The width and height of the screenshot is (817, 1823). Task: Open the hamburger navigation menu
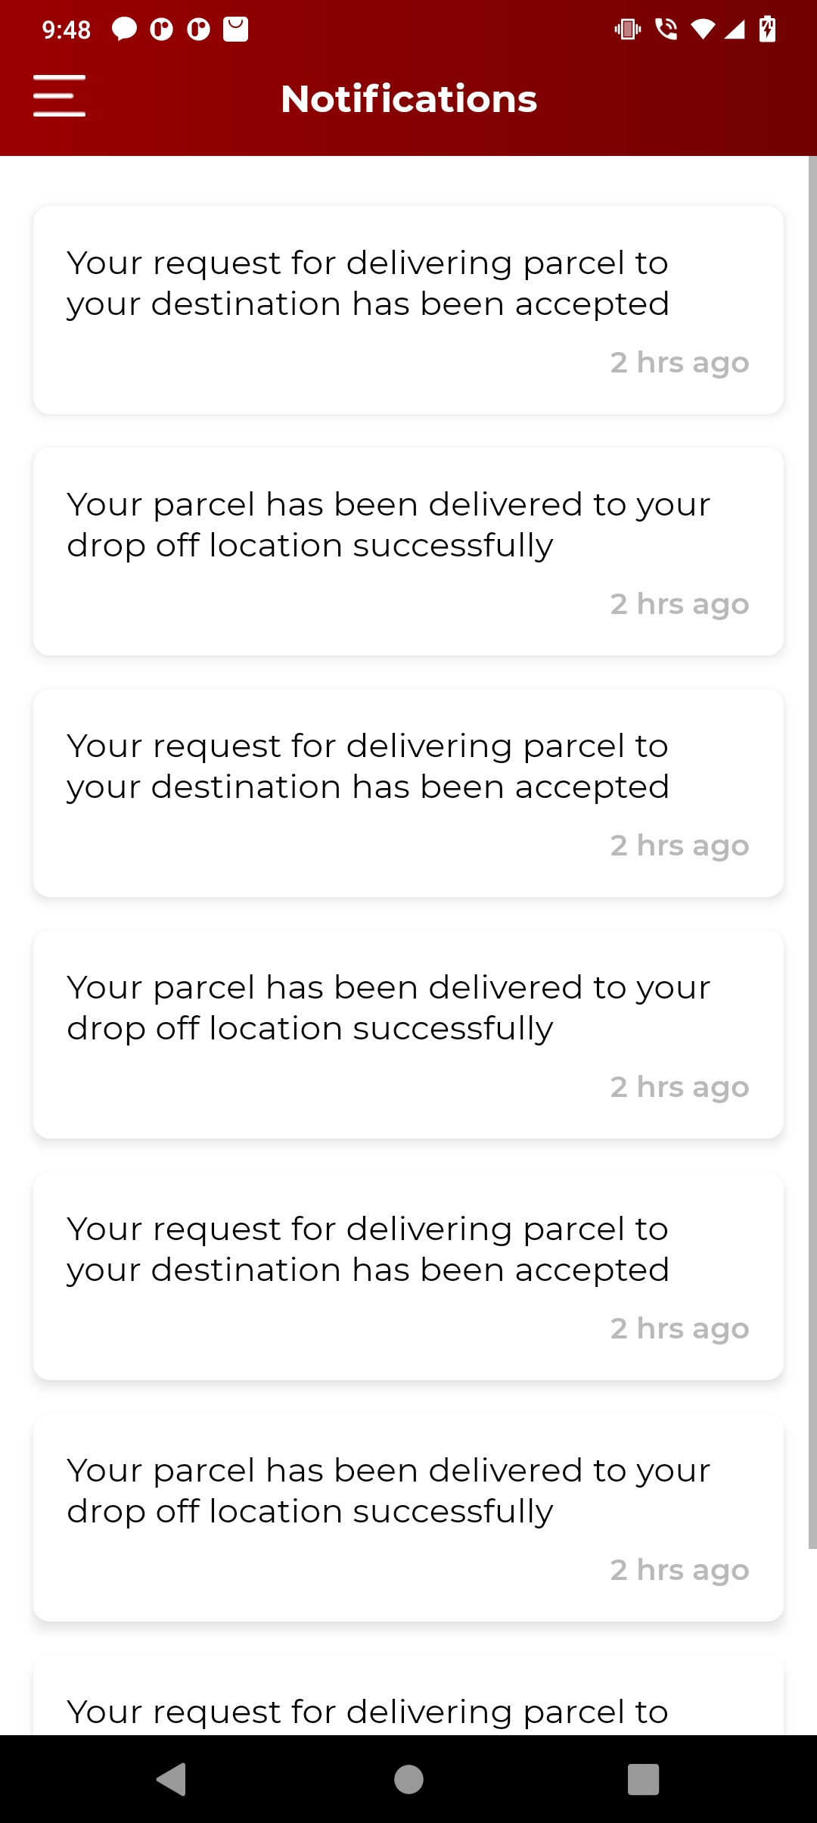pyautogui.click(x=59, y=96)
